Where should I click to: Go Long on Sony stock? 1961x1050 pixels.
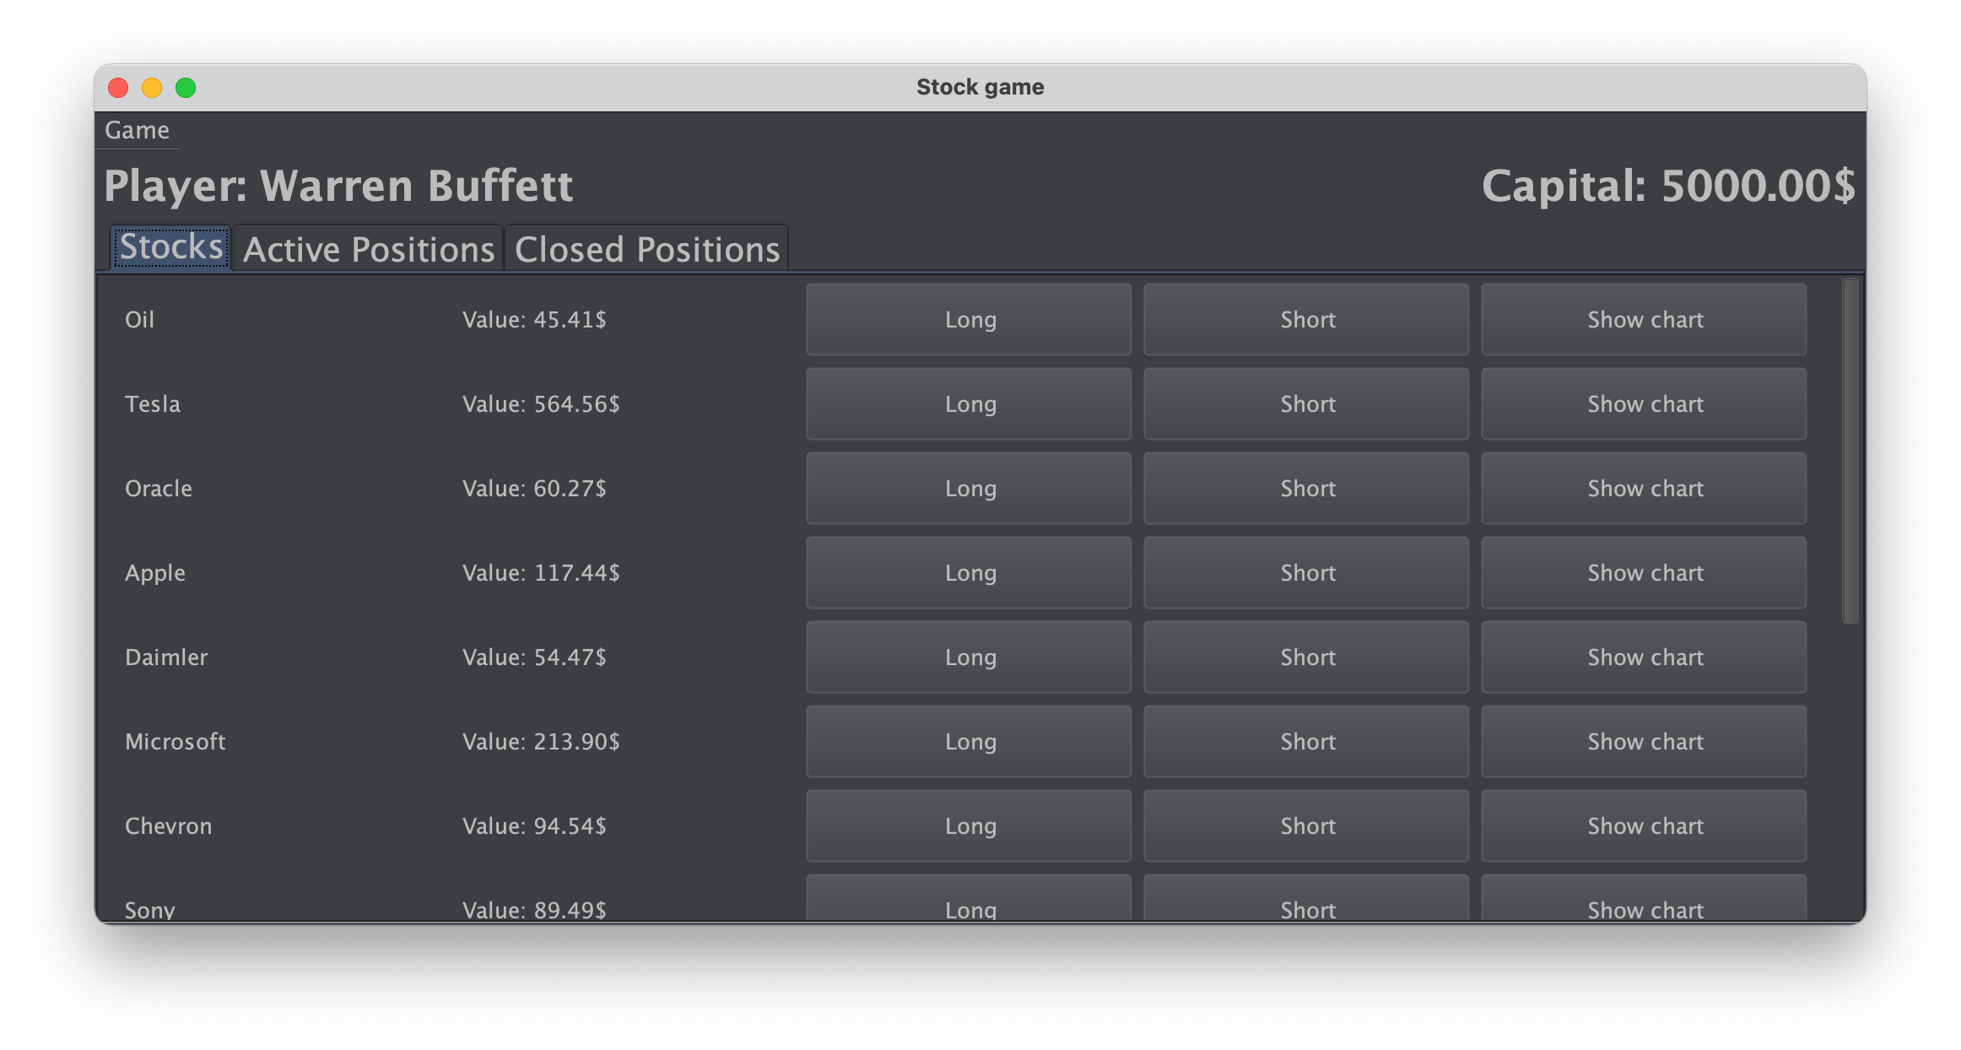(969, 903)
